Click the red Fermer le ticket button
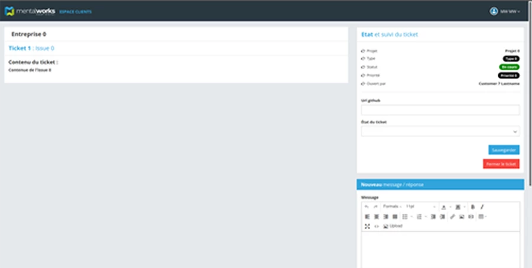This screenshot has height=268, width=532. pos(501,164)
